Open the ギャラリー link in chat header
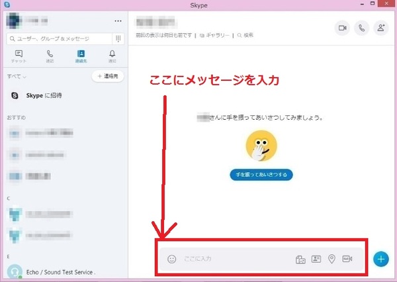 (x=214, y=35)
